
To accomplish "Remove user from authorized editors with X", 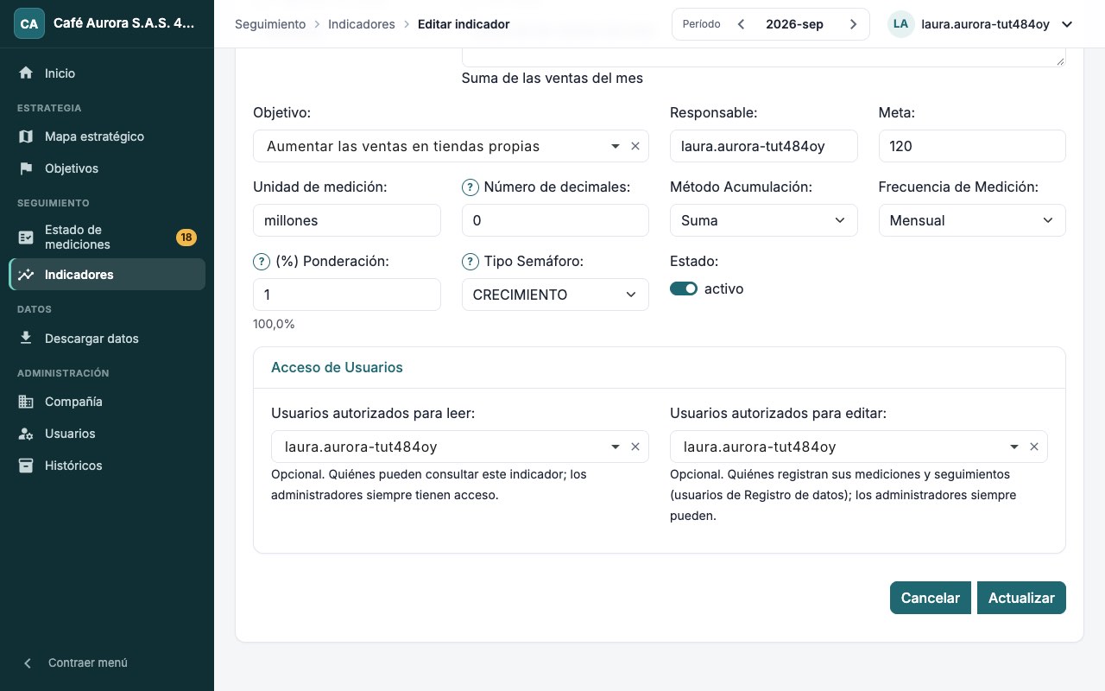I will point(1034,447).
